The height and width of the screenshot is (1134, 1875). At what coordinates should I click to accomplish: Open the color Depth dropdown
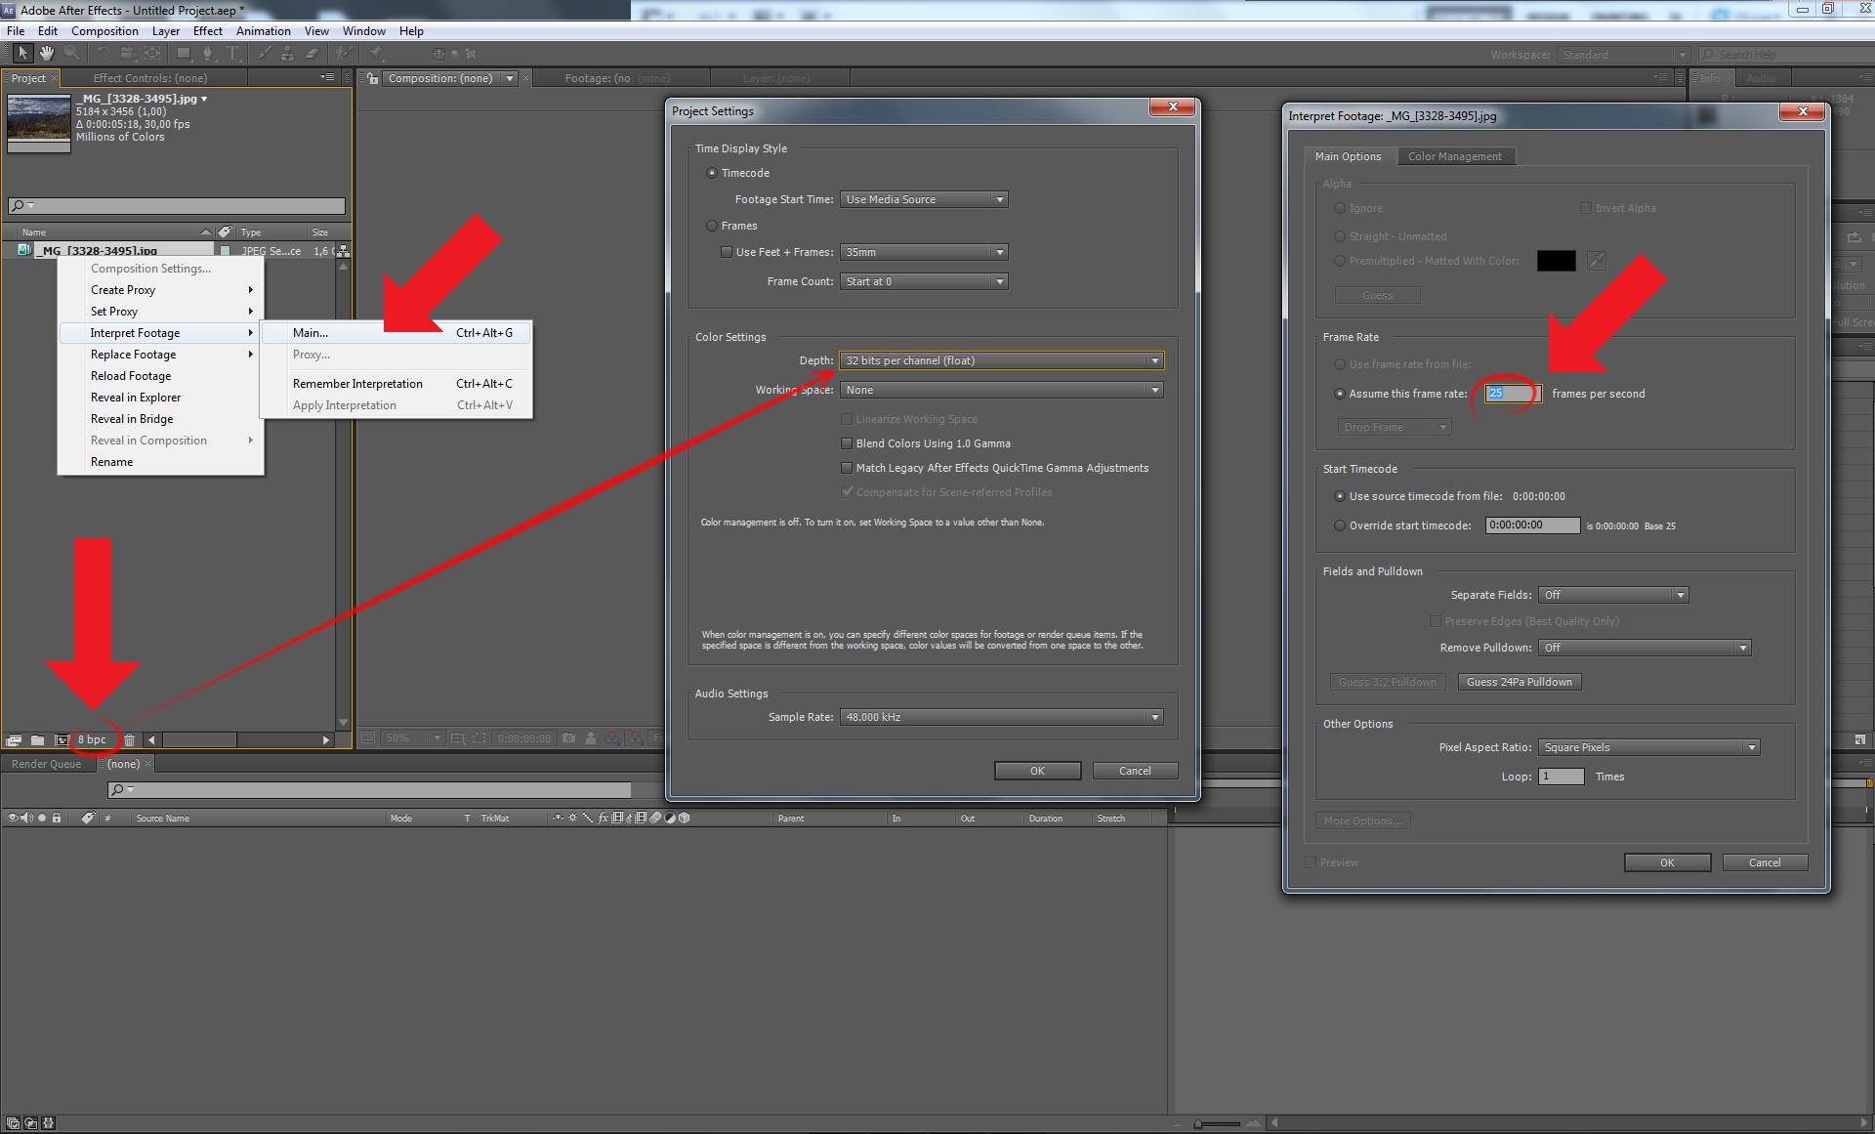pos(1002,360)
